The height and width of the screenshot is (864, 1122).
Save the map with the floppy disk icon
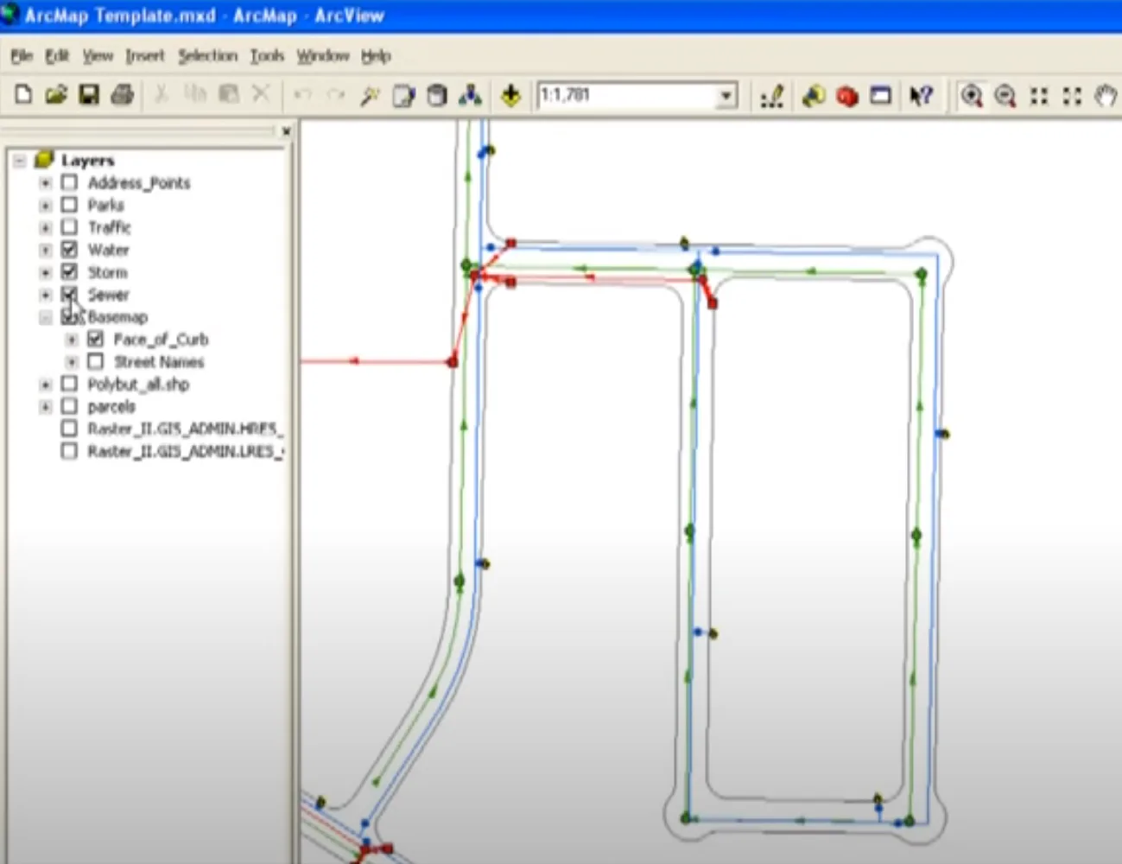tap(89, 94)
